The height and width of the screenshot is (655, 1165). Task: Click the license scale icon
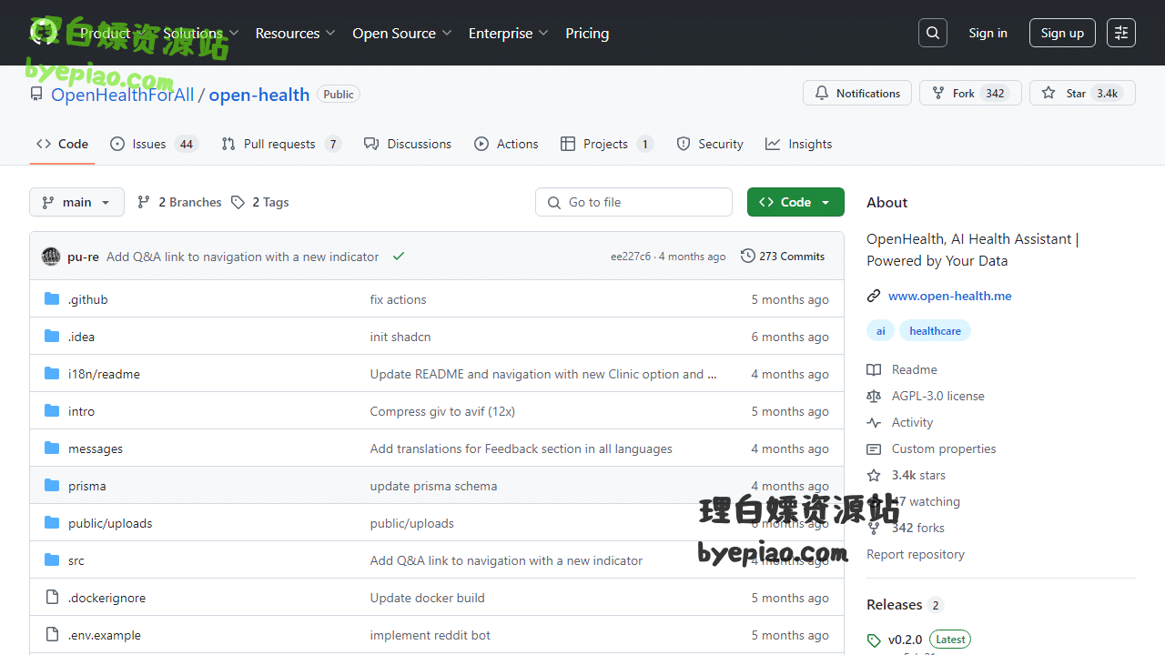[874, 396]
